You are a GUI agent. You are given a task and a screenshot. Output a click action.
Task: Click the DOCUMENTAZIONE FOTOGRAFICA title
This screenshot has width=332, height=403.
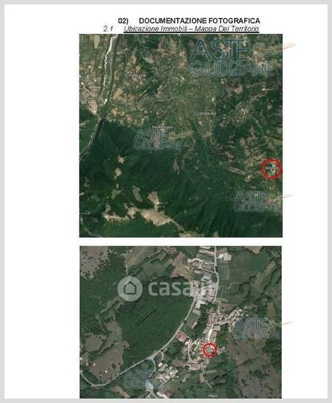pyautogui.click(x=199, y=21)
